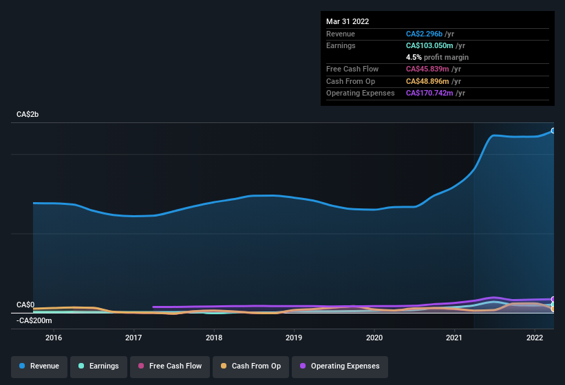Toggle the Cash From Op legend button
Screen dimensions: 565x385
[x=250, y=366]
